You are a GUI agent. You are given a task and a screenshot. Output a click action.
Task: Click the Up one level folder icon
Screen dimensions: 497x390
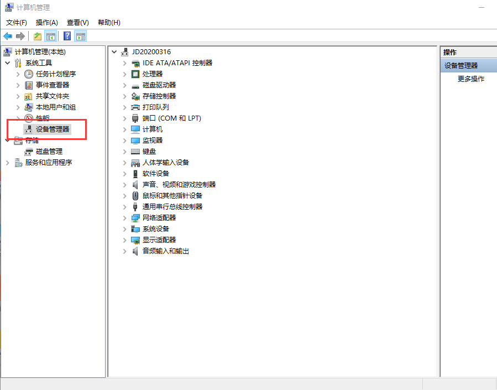coord(38,37)
